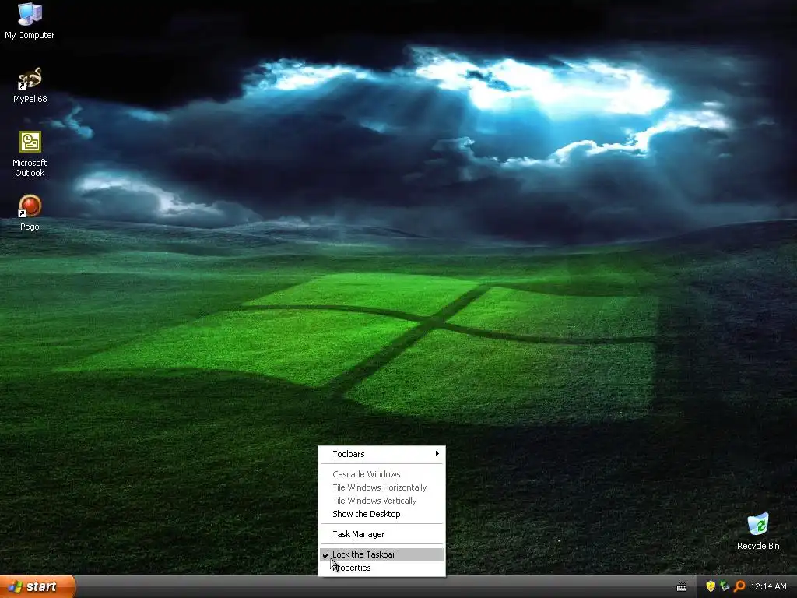Expand the Toolbars submenu

[381, 454]
